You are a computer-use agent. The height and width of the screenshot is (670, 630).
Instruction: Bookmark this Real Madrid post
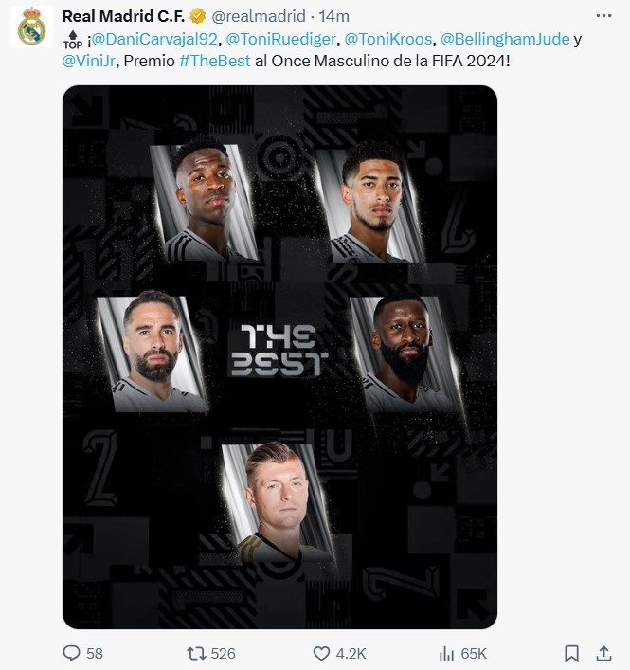571,653
